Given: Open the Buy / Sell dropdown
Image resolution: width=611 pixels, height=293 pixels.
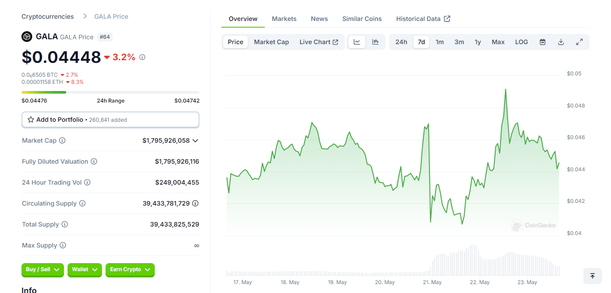Looking at the screenshot, I should 42,269.
